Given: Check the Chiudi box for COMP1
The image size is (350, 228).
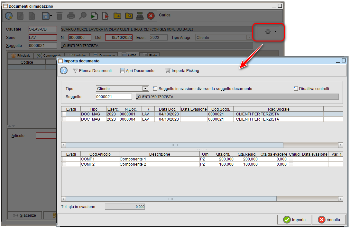Looking at the screenshot, I should [x=291, y=159].
